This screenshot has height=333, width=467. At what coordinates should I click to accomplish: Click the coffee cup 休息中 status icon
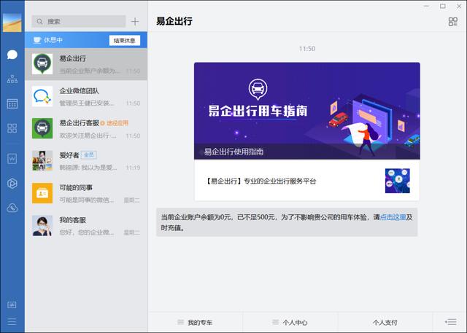coord(37,40)
